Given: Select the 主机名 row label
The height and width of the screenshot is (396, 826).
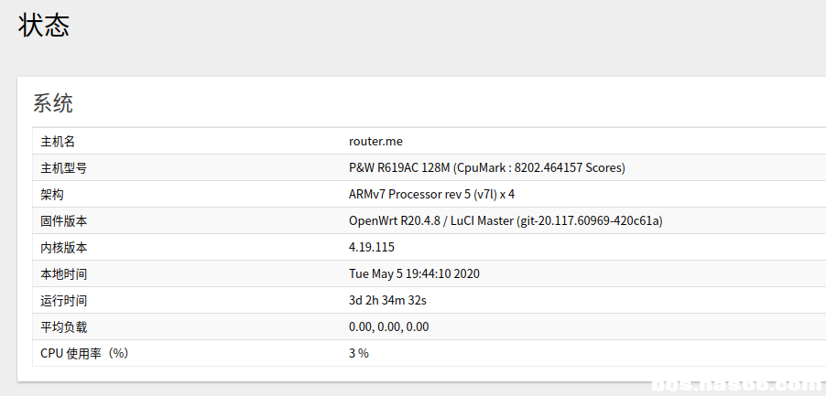Looking at the screenshot, I should (58, 142).
